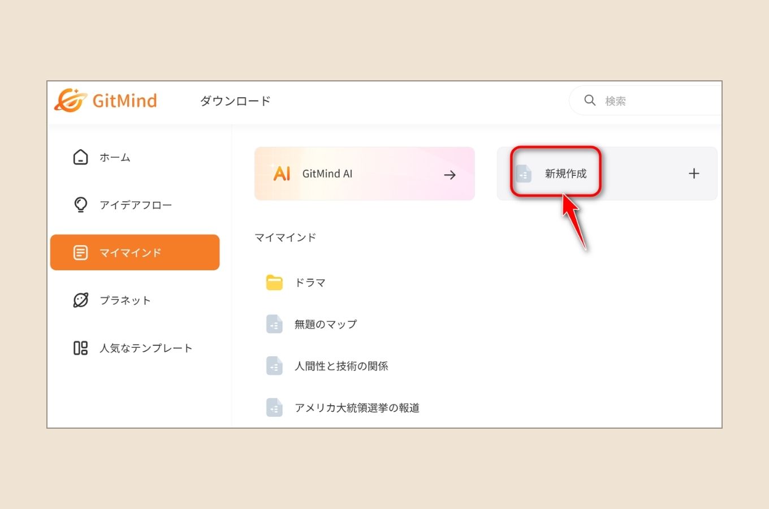
Task: Focus the 検索 search field
Action: [x=645, y=101]
